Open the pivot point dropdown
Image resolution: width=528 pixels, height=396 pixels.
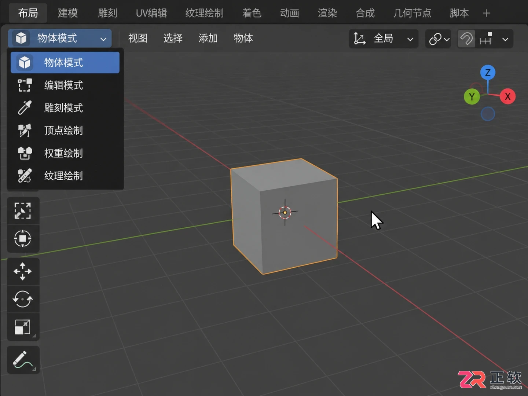pyautogui.click(x=438, y=38)
